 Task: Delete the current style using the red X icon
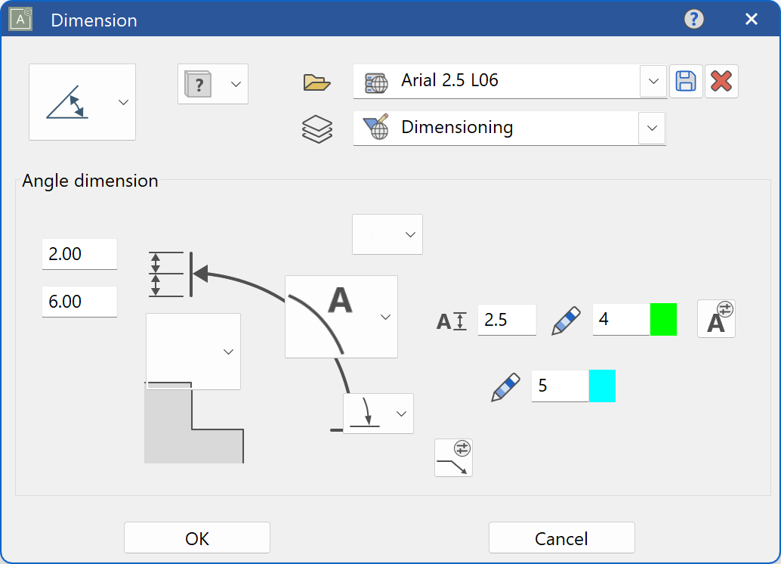pos(721,81)
